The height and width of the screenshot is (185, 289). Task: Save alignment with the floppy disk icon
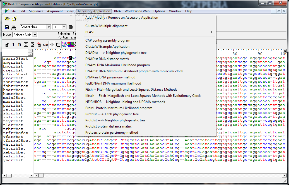coord(7,27)
